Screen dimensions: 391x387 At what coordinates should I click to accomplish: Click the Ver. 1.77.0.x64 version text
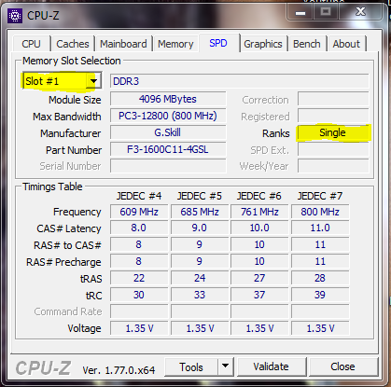pos(119,370)
